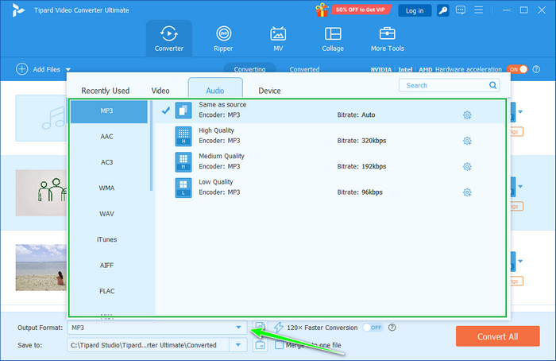Screen dimensions: 556x361
Task: Switch to Device tab
Action: click(x=269, y=91)
